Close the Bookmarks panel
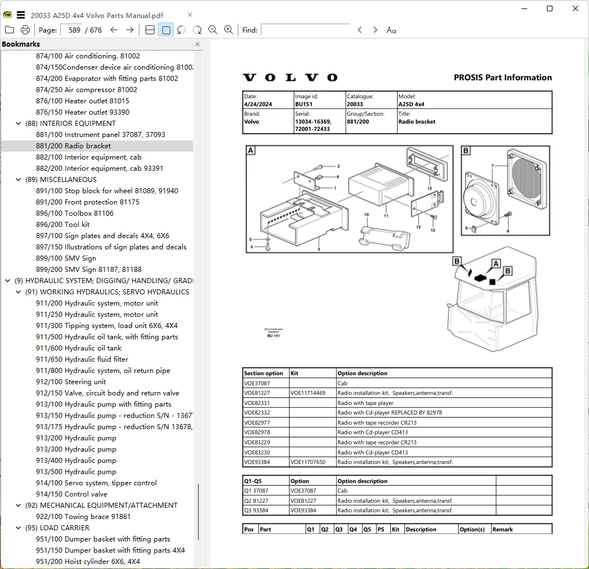This screenshot has width=589, height=569. [x=198, y=44]
